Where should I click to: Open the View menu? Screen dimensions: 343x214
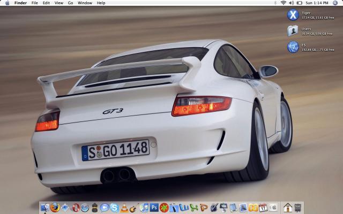[x=59, y=3]
